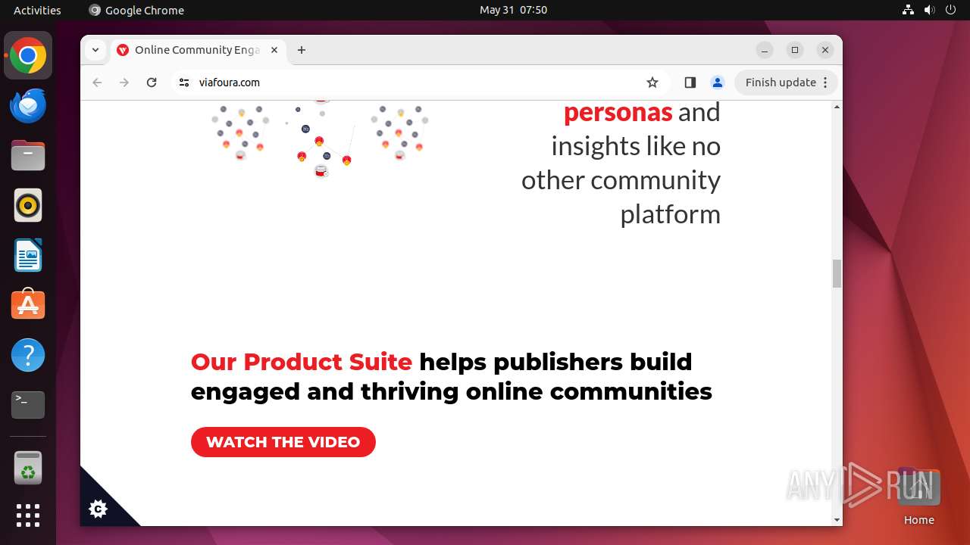Open the clock showing May 31 07:50
Viewport: 970px width, 545px height.
pyautogui.click(x=513, y=10)
